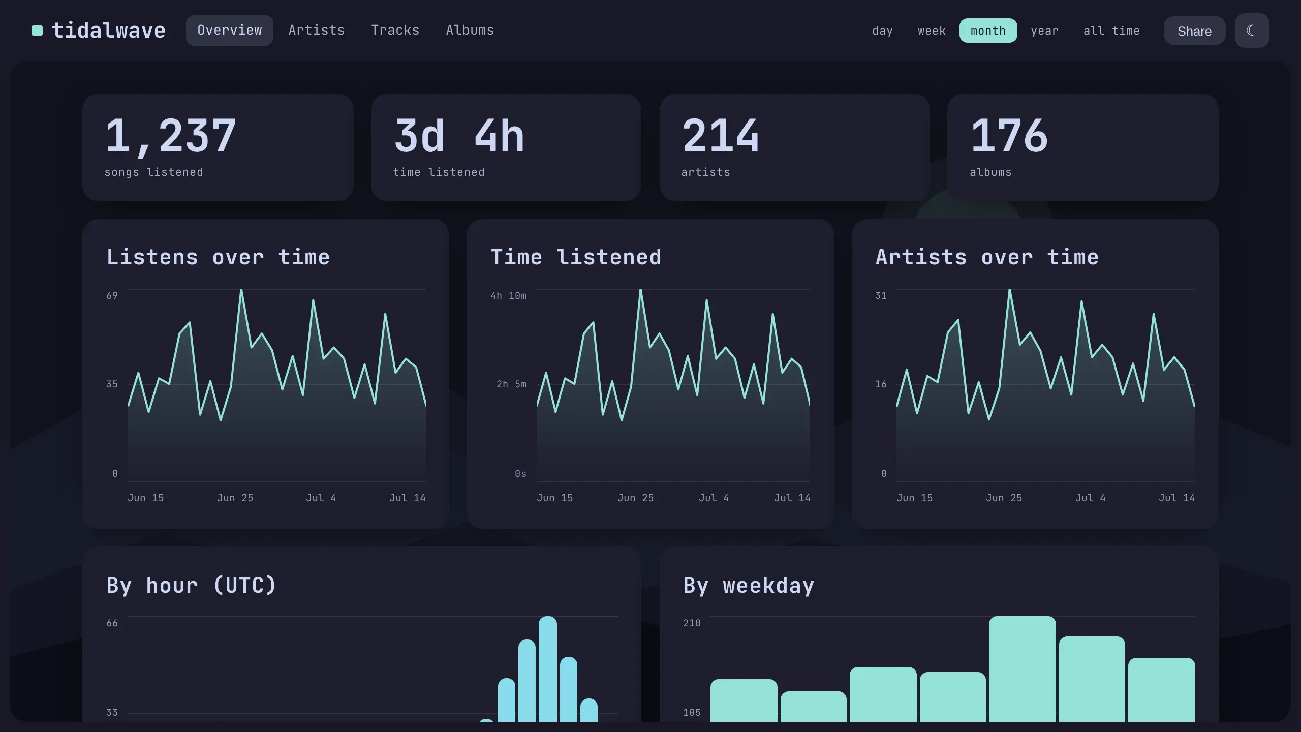
Task: Click the 176 albums stat card
Action: (x=1082, y=147)
